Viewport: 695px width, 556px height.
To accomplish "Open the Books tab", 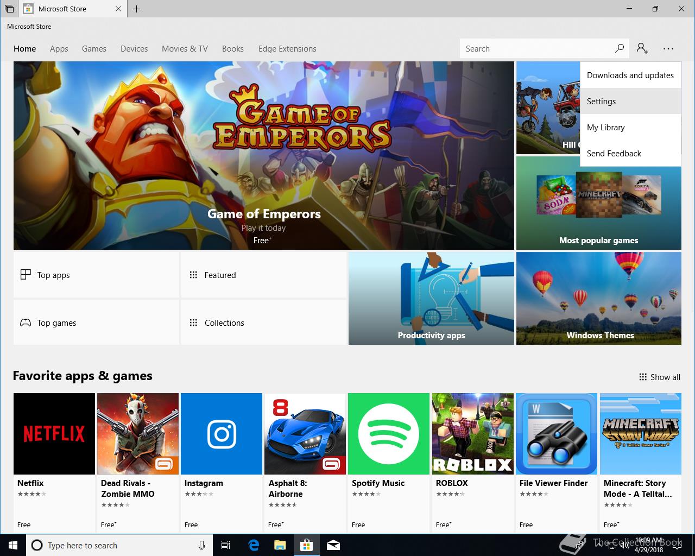I will point(233,48).
